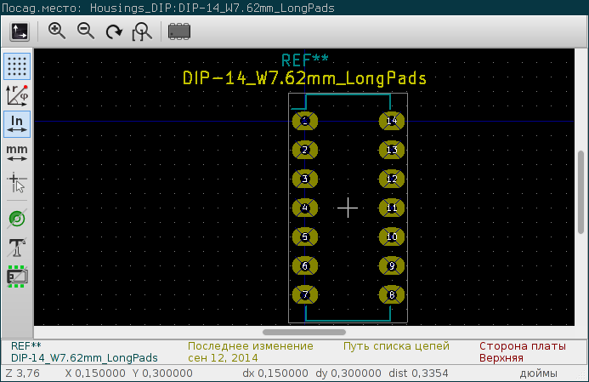Click the horizontal scrollbar thumb
This screenshot has width=589, height=382.
304,332
